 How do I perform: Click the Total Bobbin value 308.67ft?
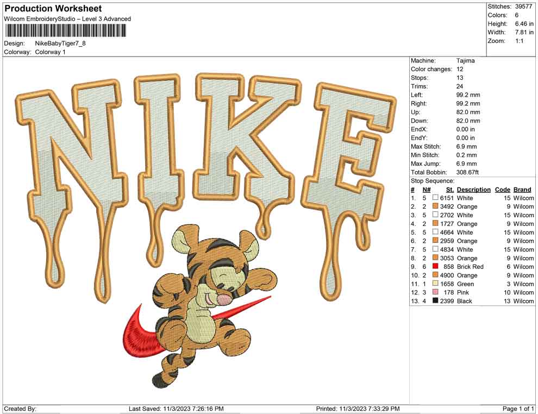[x=467, y=172]
